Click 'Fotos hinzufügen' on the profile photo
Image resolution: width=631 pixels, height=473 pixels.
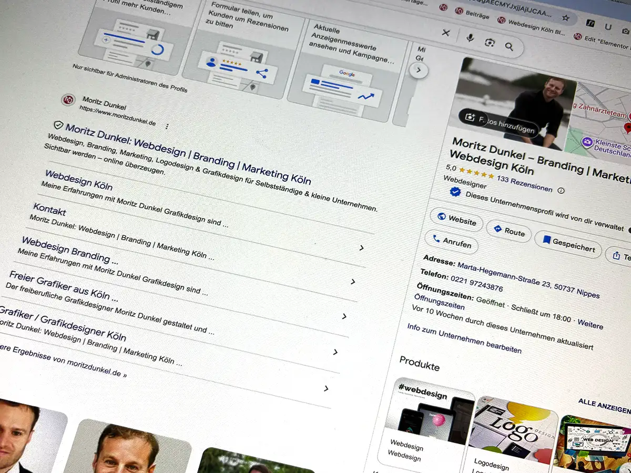(x=499, y=123)
